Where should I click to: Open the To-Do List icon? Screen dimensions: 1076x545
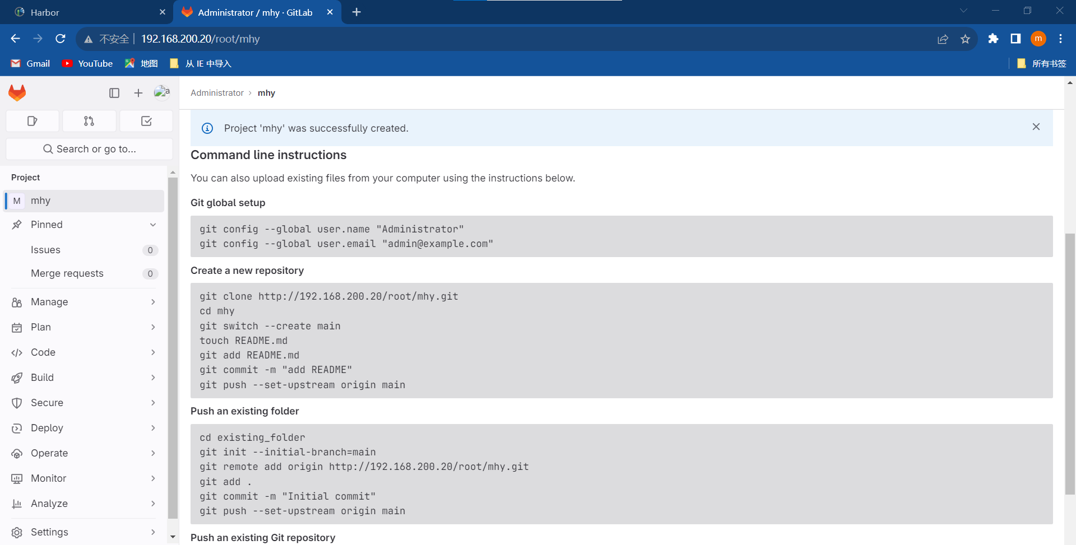click(146, 120)
